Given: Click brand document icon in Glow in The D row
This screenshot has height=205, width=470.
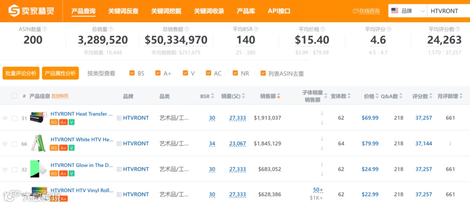Looking at the screenshot, I should (119, 169).
